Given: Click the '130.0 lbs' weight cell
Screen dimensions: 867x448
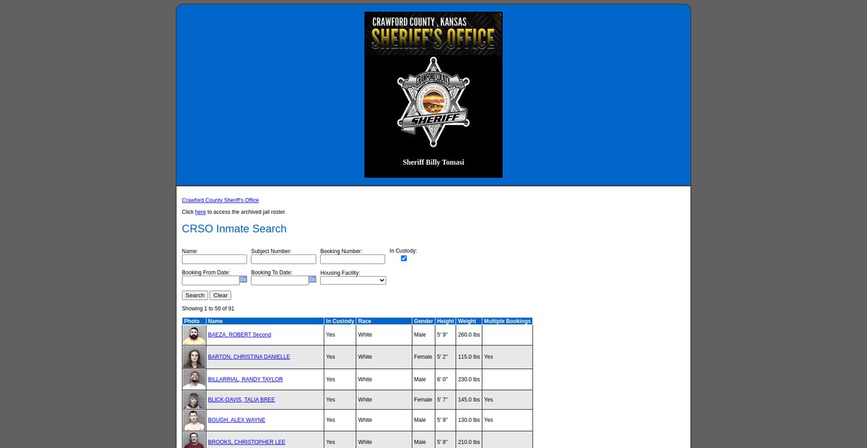Looking at the screenshot, I should (x=469, y=420).
